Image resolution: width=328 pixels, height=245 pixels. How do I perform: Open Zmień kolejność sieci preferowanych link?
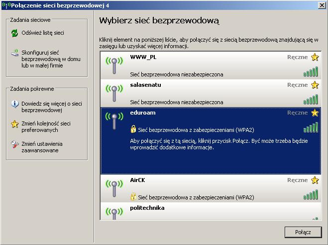46,127
